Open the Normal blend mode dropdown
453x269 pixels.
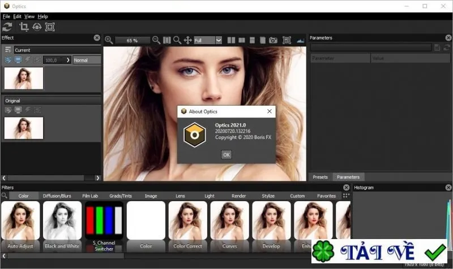(87, 60)
